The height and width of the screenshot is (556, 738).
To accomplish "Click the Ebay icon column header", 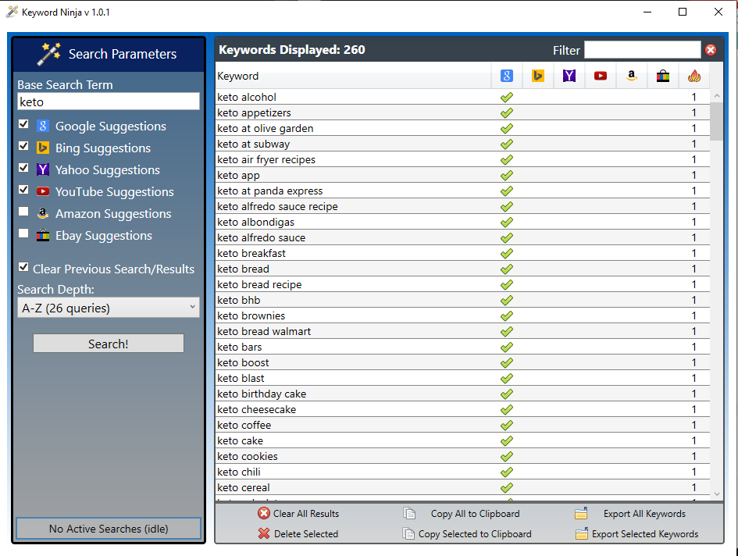I will coord(662,75).
